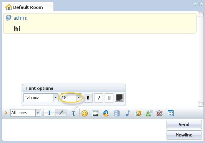Click the music note sound icon
Image resolution: width=205 pixels, height=143 pixels.
128,113
